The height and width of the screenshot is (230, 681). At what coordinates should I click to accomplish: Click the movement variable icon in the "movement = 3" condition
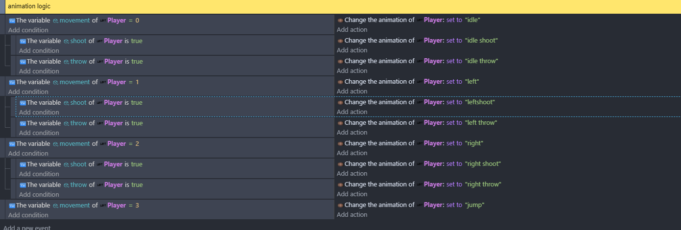[56, 206]
